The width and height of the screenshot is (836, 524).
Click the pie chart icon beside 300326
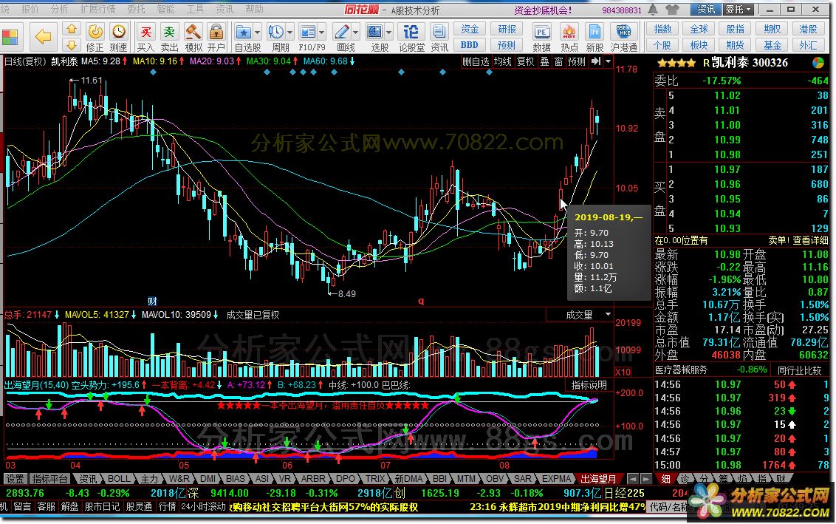click(818, 63)
